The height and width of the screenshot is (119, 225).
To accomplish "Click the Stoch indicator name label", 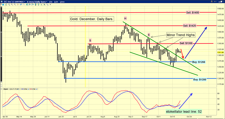I will (6, 89).
